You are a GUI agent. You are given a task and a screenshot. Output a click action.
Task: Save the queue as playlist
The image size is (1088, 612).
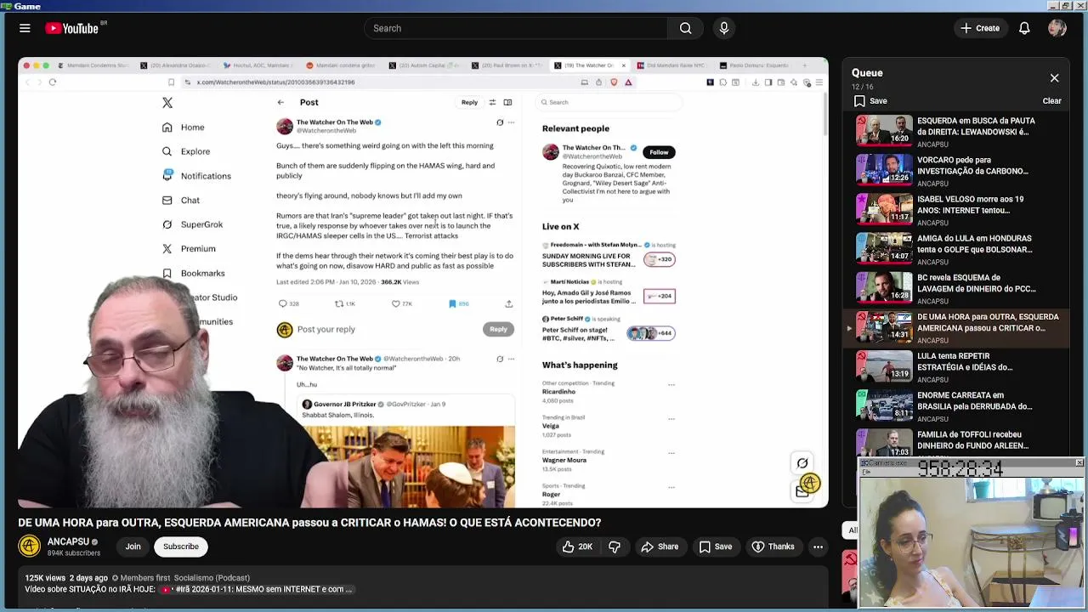(x=870, y=101)
